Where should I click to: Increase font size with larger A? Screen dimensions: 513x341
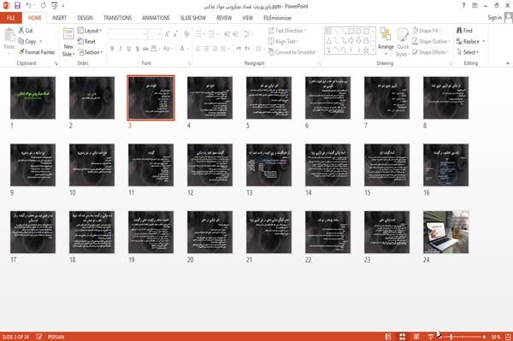pyautogui.click(x=168, y=34)
